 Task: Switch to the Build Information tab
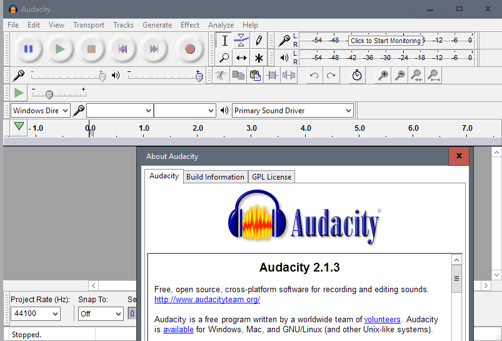[x=215, y=177]
